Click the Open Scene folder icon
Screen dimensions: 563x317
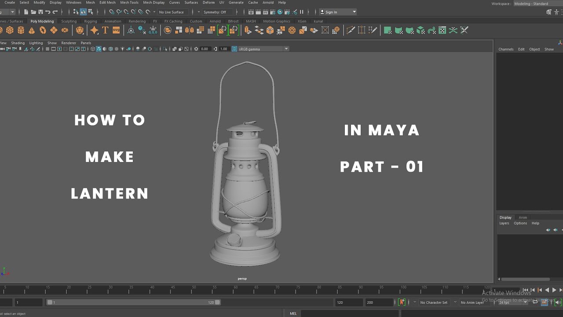click(x=33, y=12)
